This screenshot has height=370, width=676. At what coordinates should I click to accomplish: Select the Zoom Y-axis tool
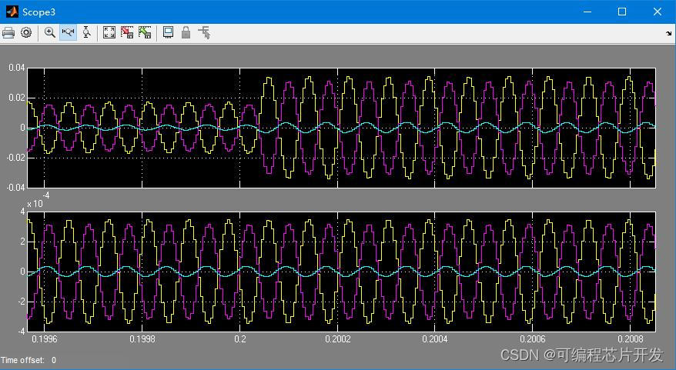86,33
